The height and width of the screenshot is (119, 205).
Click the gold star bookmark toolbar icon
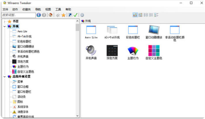pos(63,15)
